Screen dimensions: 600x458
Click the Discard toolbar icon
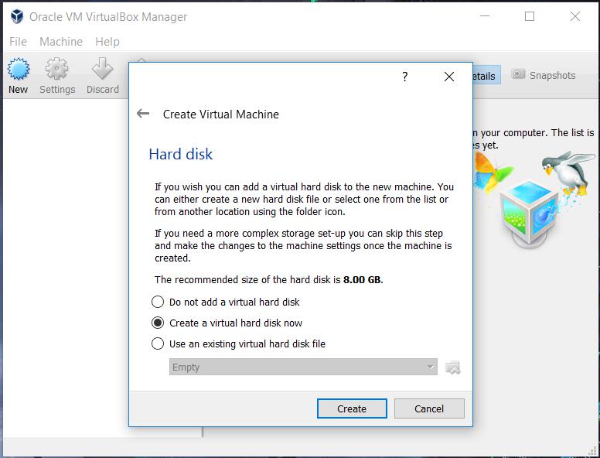(x=102, y=70)
